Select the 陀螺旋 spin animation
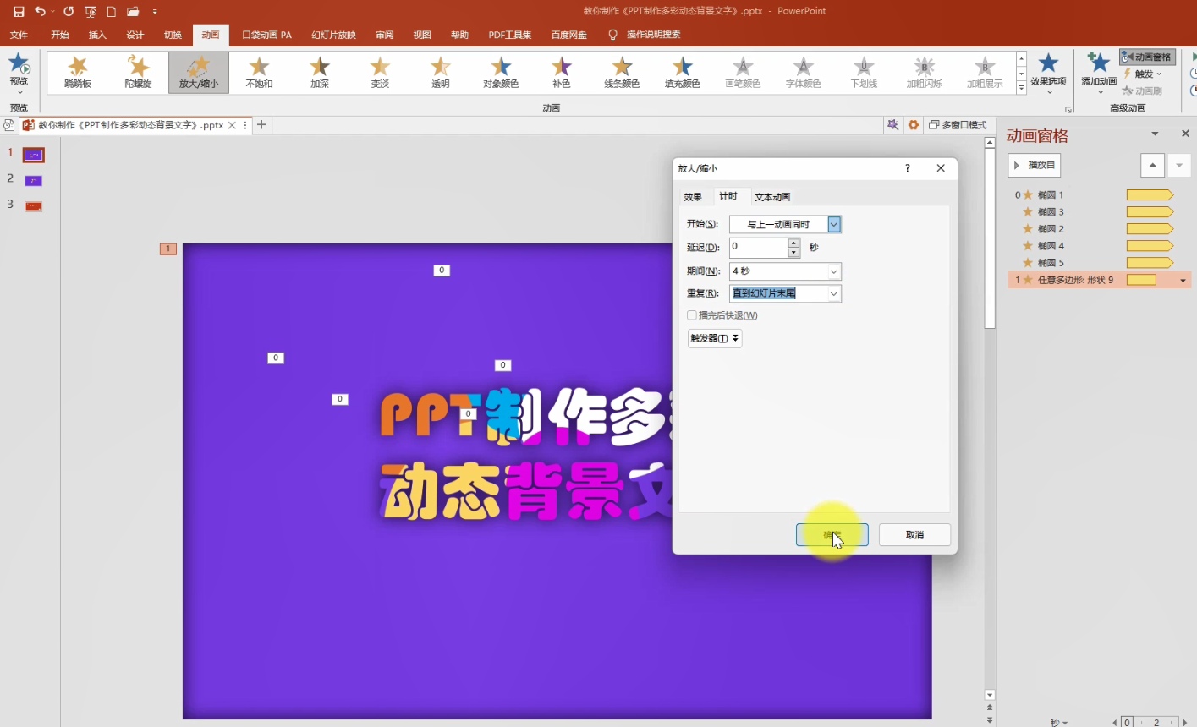 138,73
